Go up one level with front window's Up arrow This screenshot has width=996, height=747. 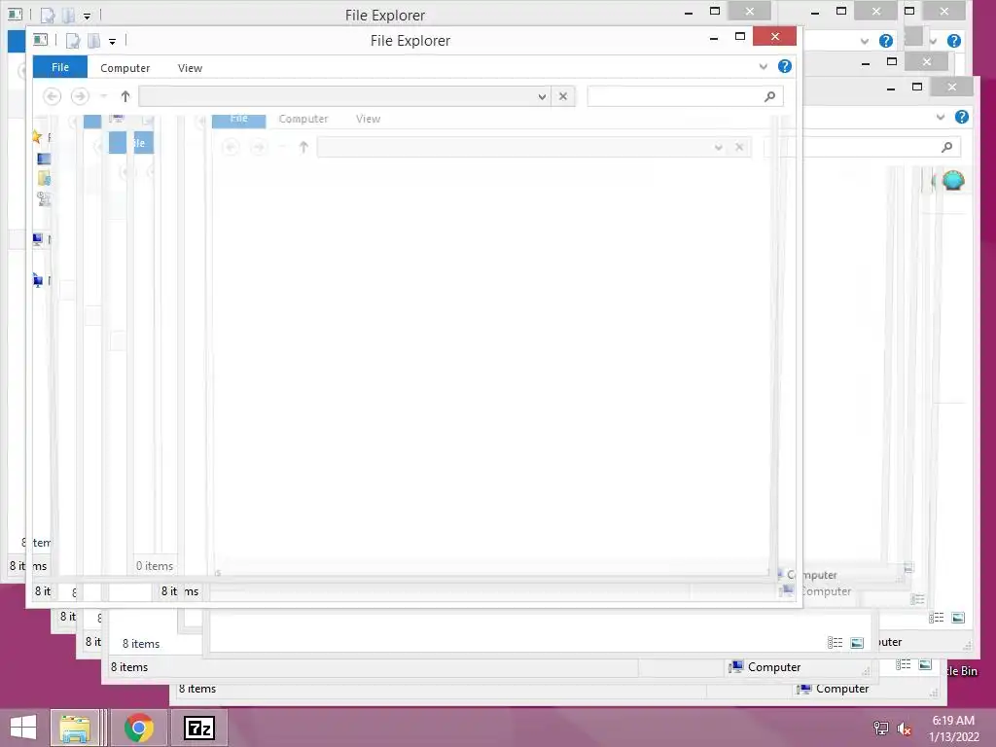(125, 96)
